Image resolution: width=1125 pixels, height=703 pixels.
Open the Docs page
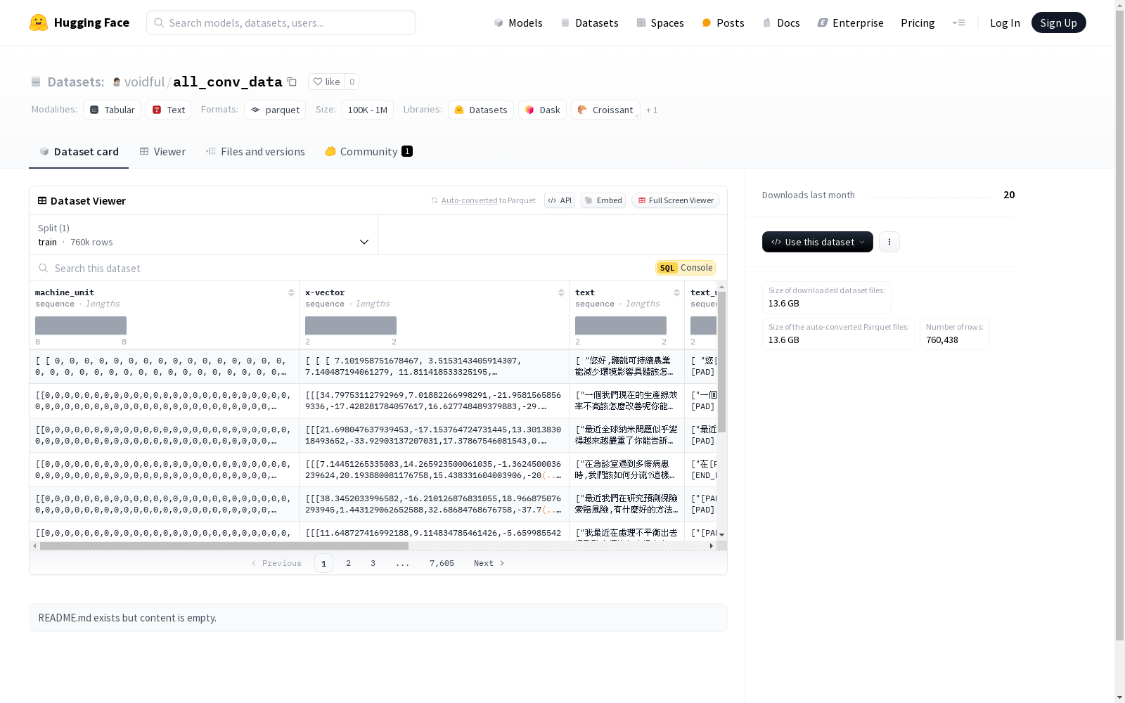(781, 22)
